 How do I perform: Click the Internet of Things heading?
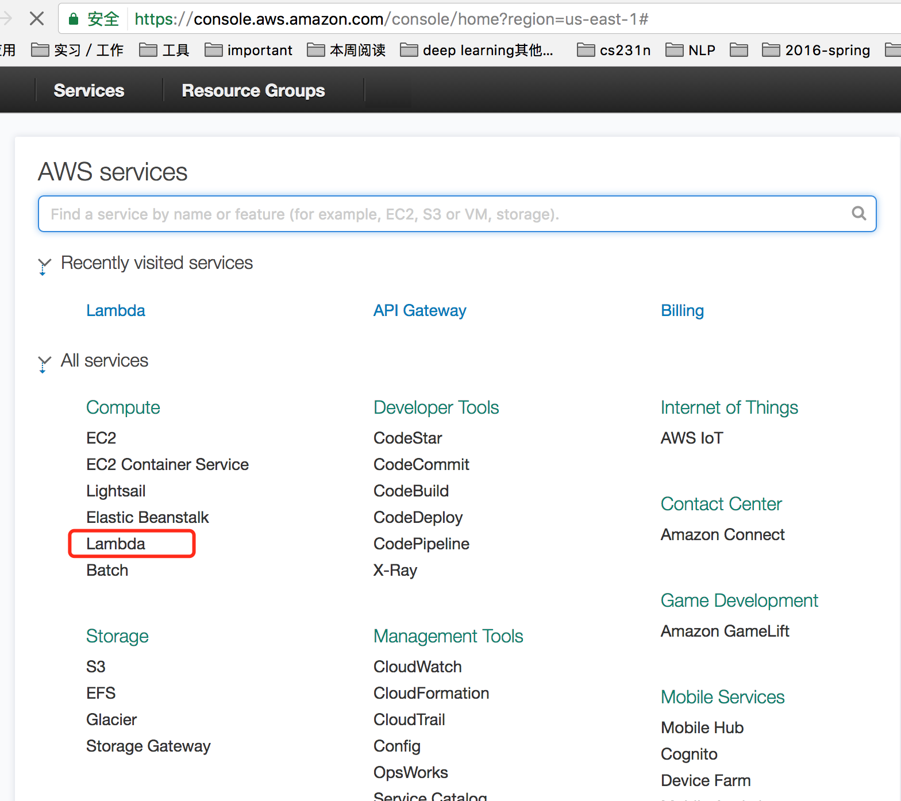coord(729,407)
